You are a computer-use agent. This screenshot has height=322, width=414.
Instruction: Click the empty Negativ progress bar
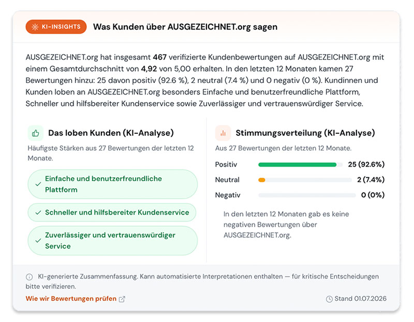(x=307, y=195)
